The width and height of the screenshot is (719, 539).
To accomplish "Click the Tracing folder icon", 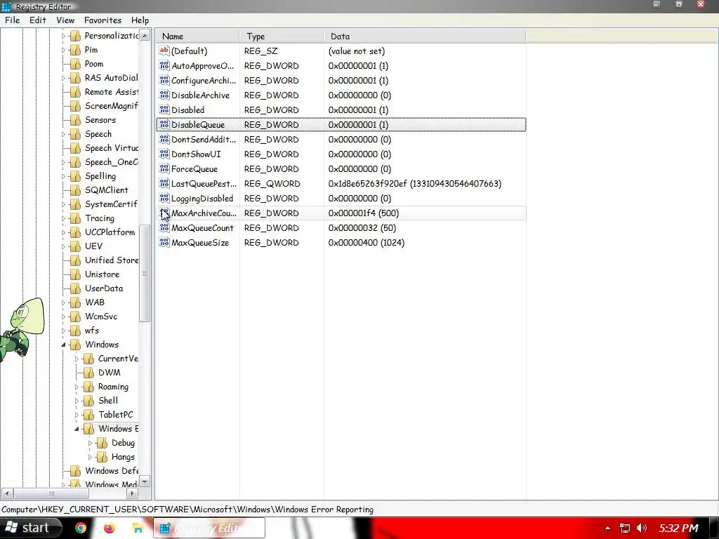I will pyautogui.click(x=75, y=218).
